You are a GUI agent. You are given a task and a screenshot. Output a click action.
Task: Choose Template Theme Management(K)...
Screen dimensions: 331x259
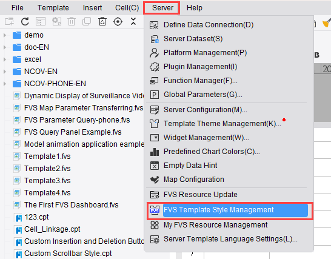click(222, 124)
